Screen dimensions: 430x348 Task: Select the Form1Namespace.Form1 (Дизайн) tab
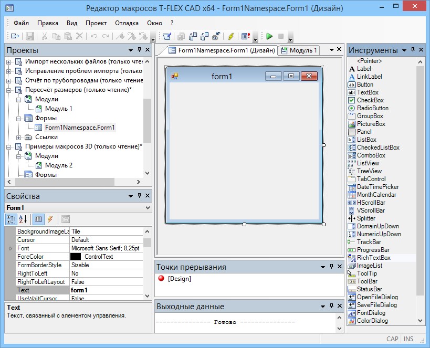point(222,50)
